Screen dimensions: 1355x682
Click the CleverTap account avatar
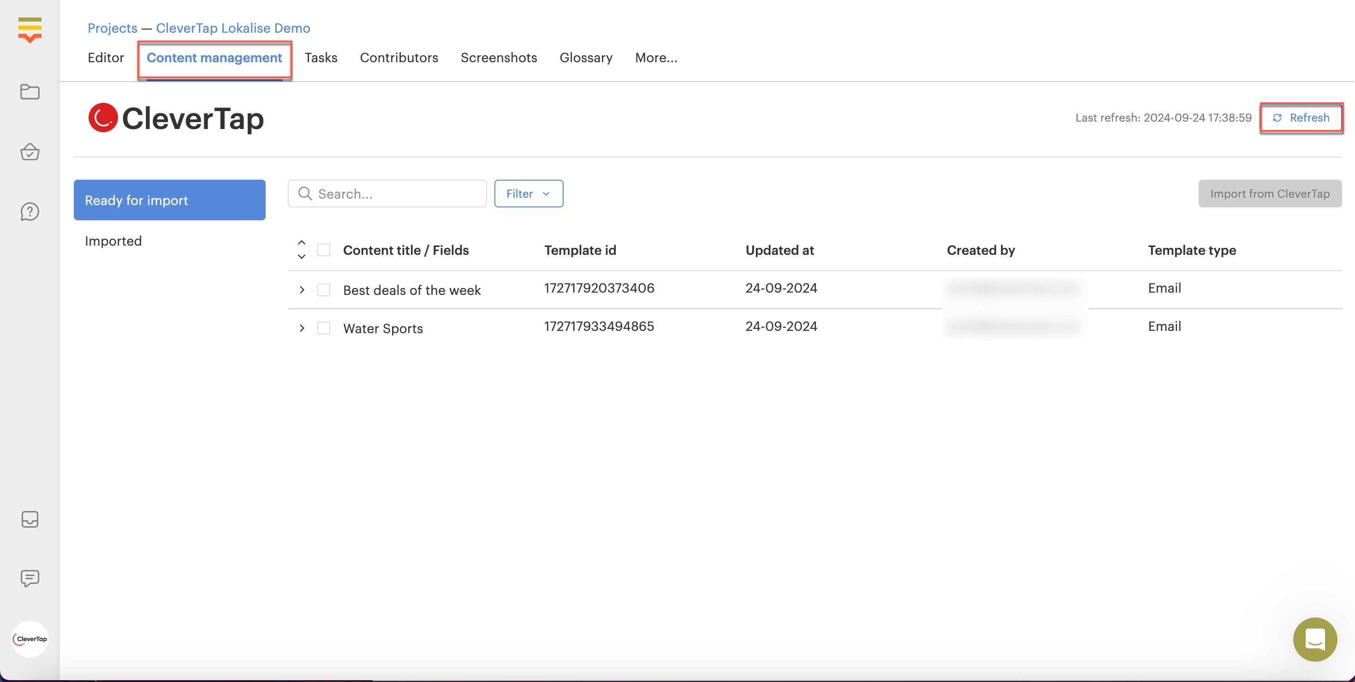point(30,639)
